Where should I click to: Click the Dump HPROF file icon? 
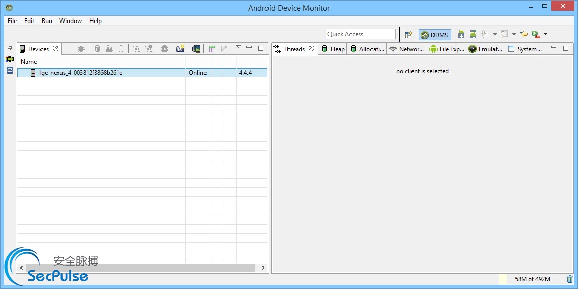point(109,49)
